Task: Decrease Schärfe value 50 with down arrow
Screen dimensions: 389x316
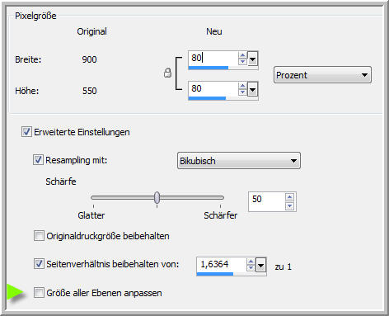Action: pos(290,206)
